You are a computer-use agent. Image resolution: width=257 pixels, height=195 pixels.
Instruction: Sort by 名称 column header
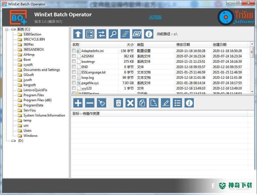(x=76, y=44)
